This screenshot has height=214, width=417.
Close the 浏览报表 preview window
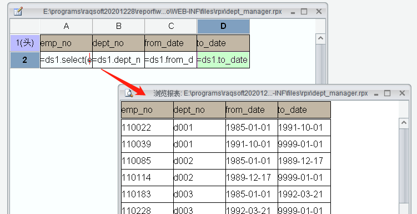click(402, 93)
